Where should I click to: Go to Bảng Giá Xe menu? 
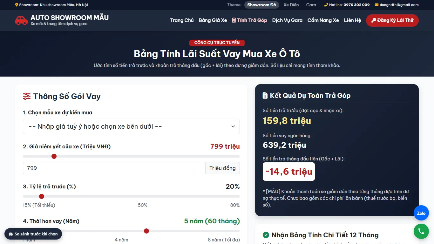point(213,20)
